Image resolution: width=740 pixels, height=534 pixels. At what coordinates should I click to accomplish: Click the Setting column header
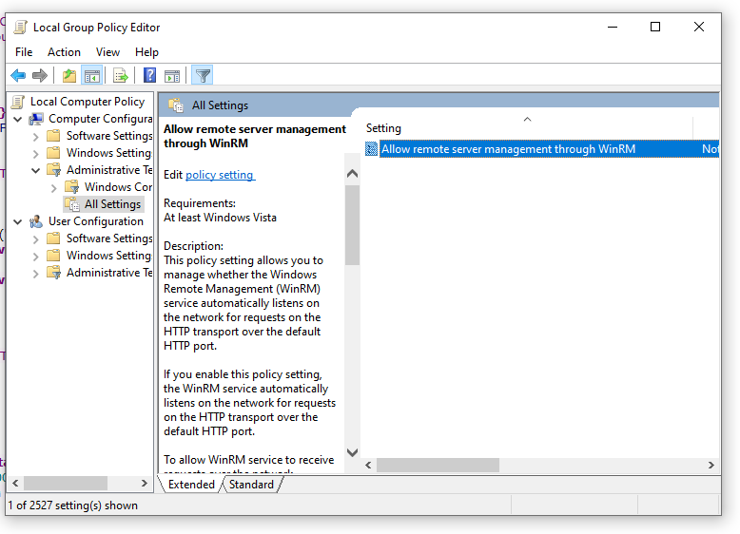(528, 127)
